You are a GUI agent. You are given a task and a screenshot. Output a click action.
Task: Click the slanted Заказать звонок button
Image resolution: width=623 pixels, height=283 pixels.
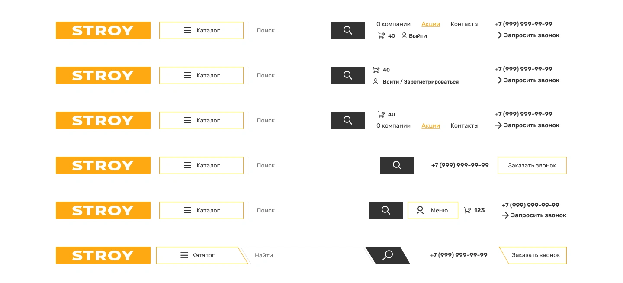(x=533, y=255)
